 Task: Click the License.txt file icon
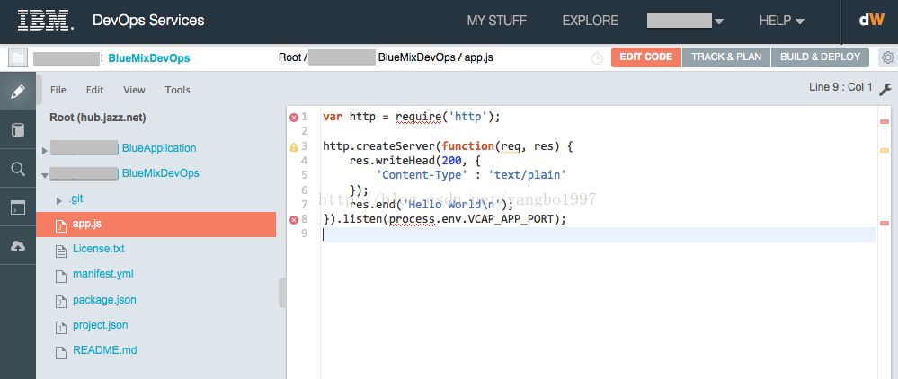coord(61,251)
